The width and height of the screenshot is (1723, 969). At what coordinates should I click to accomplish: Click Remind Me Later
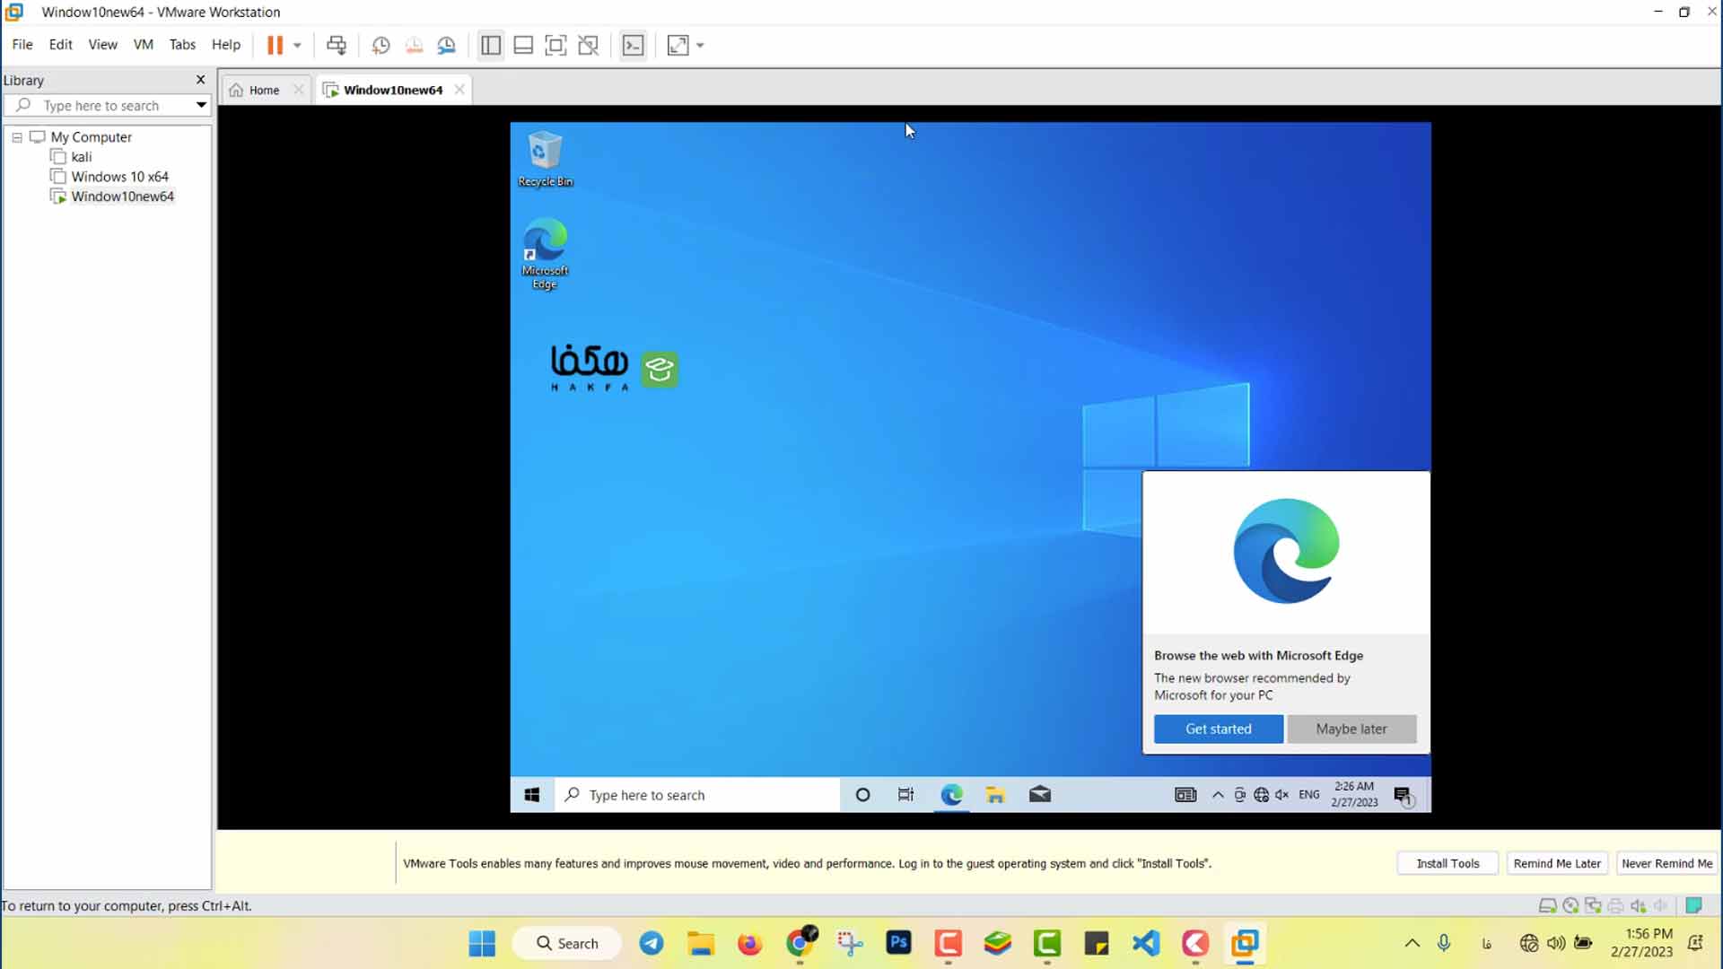1557,863
